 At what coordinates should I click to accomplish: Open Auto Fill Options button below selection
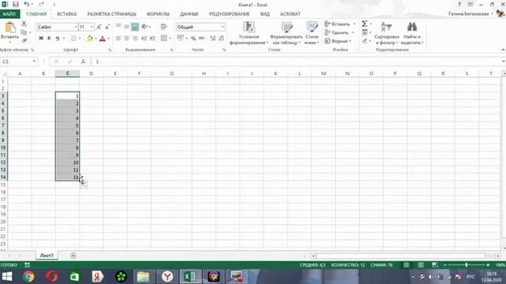click(x=83, y=185)
